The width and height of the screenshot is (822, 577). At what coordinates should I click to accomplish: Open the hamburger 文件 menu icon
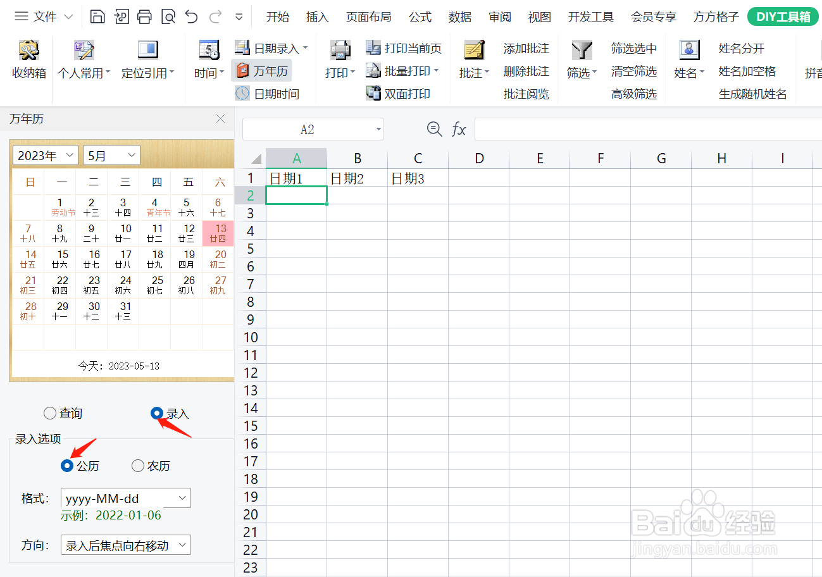(22, 16)
